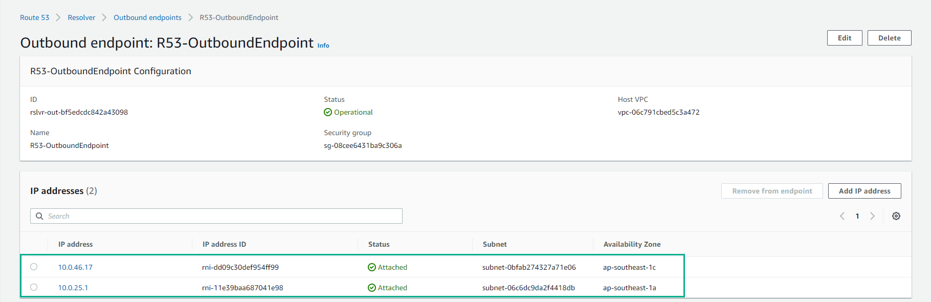Viewport: 931px width, 302px height.
Task: Click Operational status check icon
Action: [x=328, y=112]
